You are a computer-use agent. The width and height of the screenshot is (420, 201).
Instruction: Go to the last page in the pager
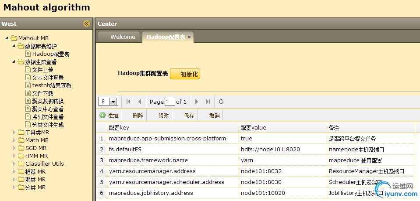pos(208,102)
